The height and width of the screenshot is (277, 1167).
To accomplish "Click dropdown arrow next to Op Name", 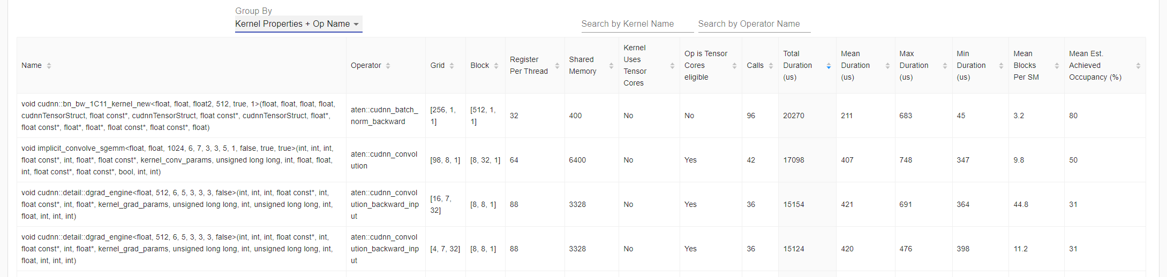I will 356,24.
